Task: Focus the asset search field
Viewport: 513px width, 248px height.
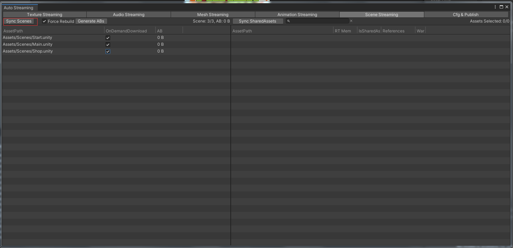Action: tap(317, 21)
